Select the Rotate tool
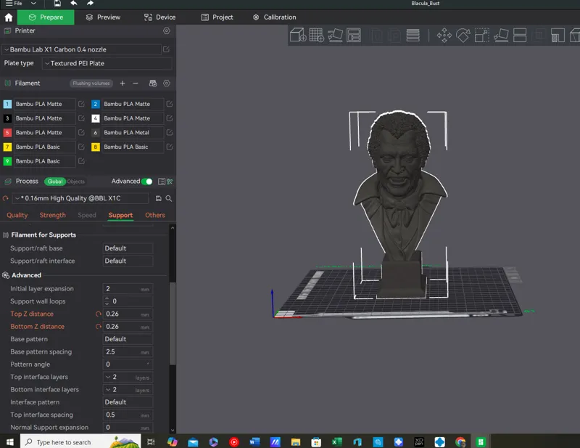Image resolution: width=580 pixels, height=448 pixels. (x=463, y=36)
